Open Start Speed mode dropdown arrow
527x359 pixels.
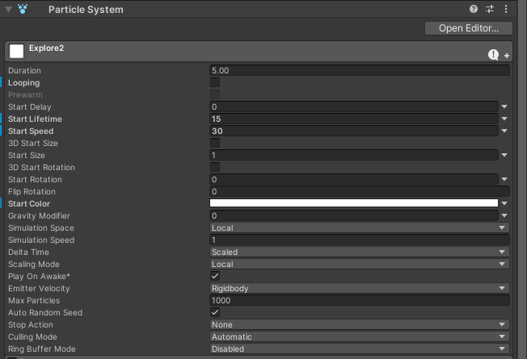[504, 131]
